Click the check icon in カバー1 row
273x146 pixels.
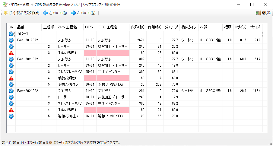point(11,34)
